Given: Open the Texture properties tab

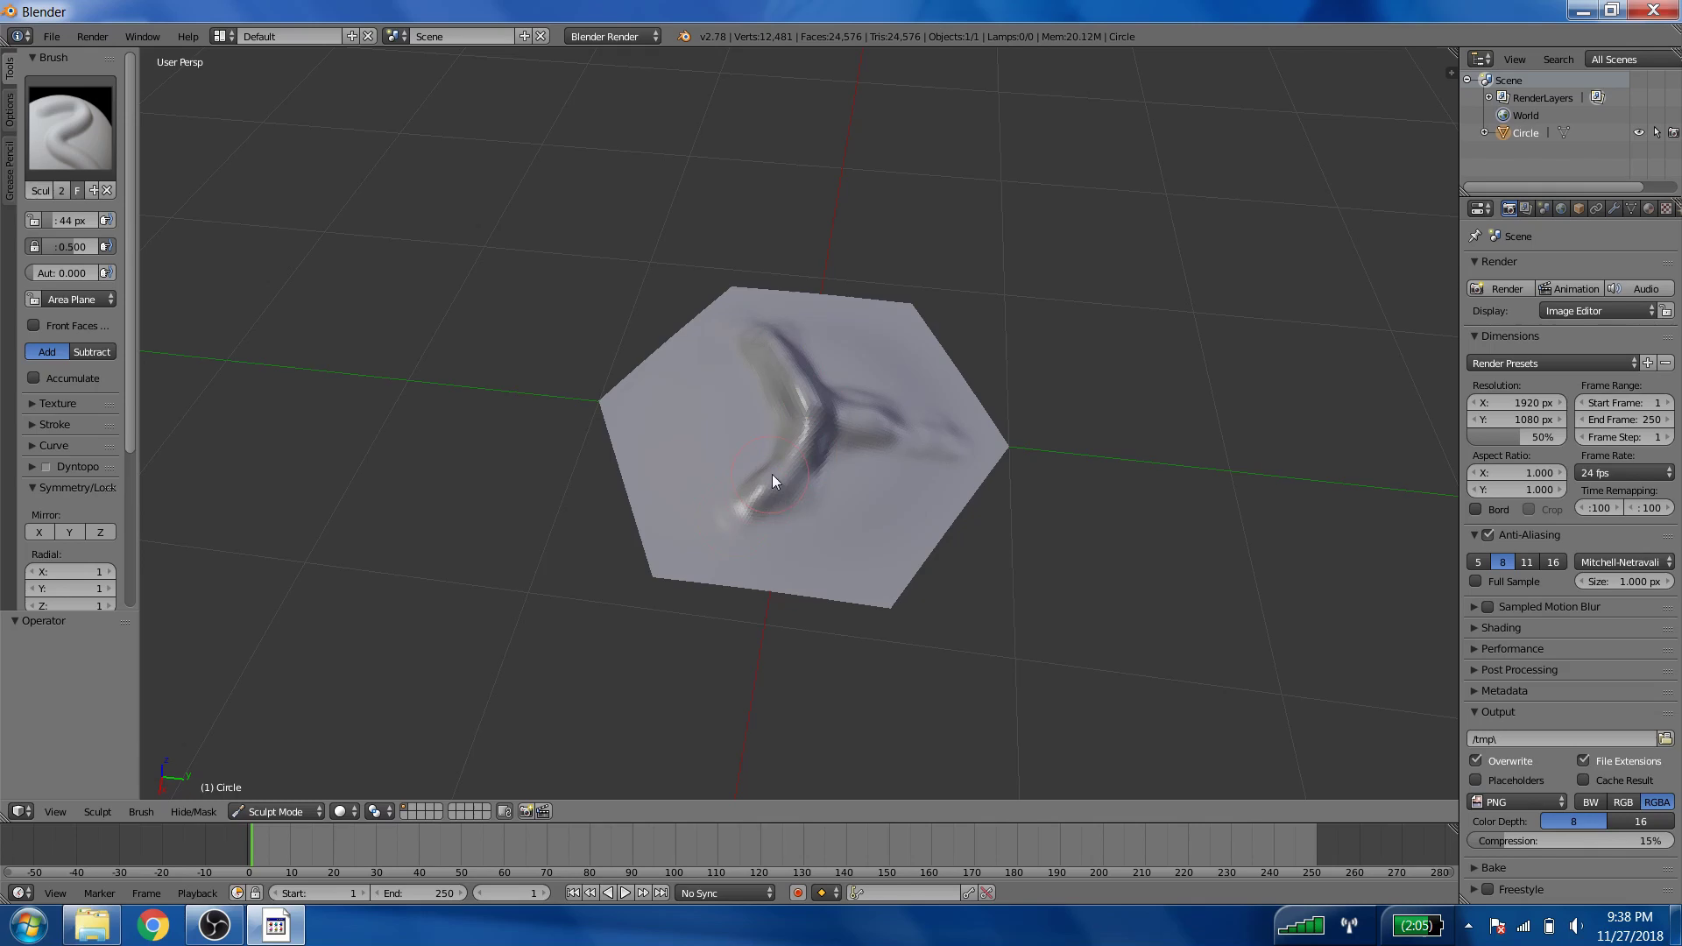Looking at the screenshot, I should click(1666, 208).
